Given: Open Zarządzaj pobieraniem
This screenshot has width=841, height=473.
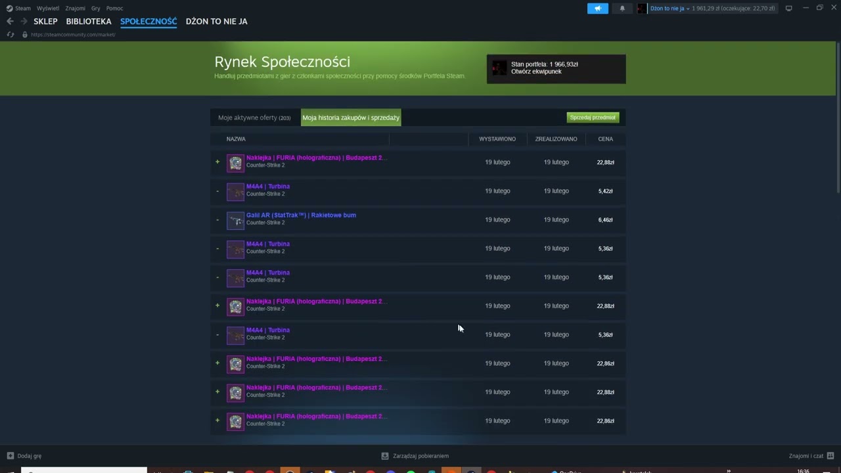Looking at the screenshot, I should point(420,456).
